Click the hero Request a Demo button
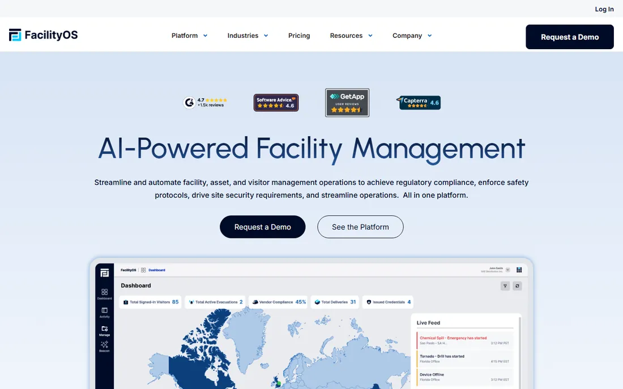The height and width of the screenshot is (389, 623). [x=262, y=227]
